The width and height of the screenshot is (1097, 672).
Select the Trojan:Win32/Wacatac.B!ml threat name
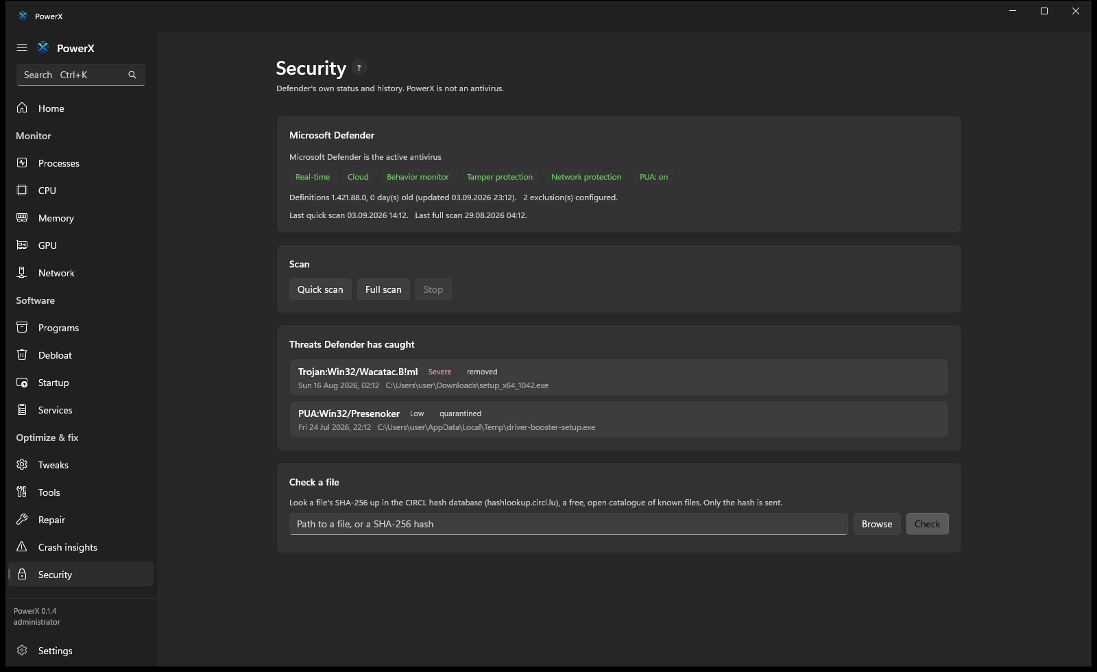click(x=358, y=372)
